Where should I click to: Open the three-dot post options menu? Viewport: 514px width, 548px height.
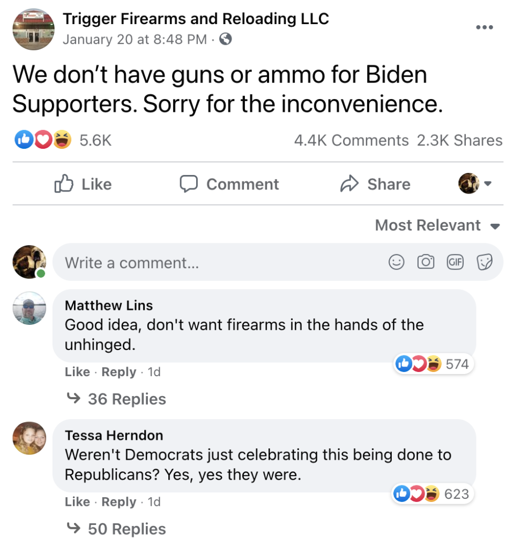point(484,28)
